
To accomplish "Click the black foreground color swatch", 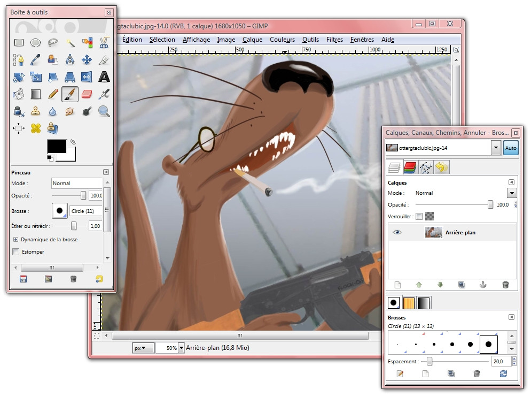I will tap(57, 146).
